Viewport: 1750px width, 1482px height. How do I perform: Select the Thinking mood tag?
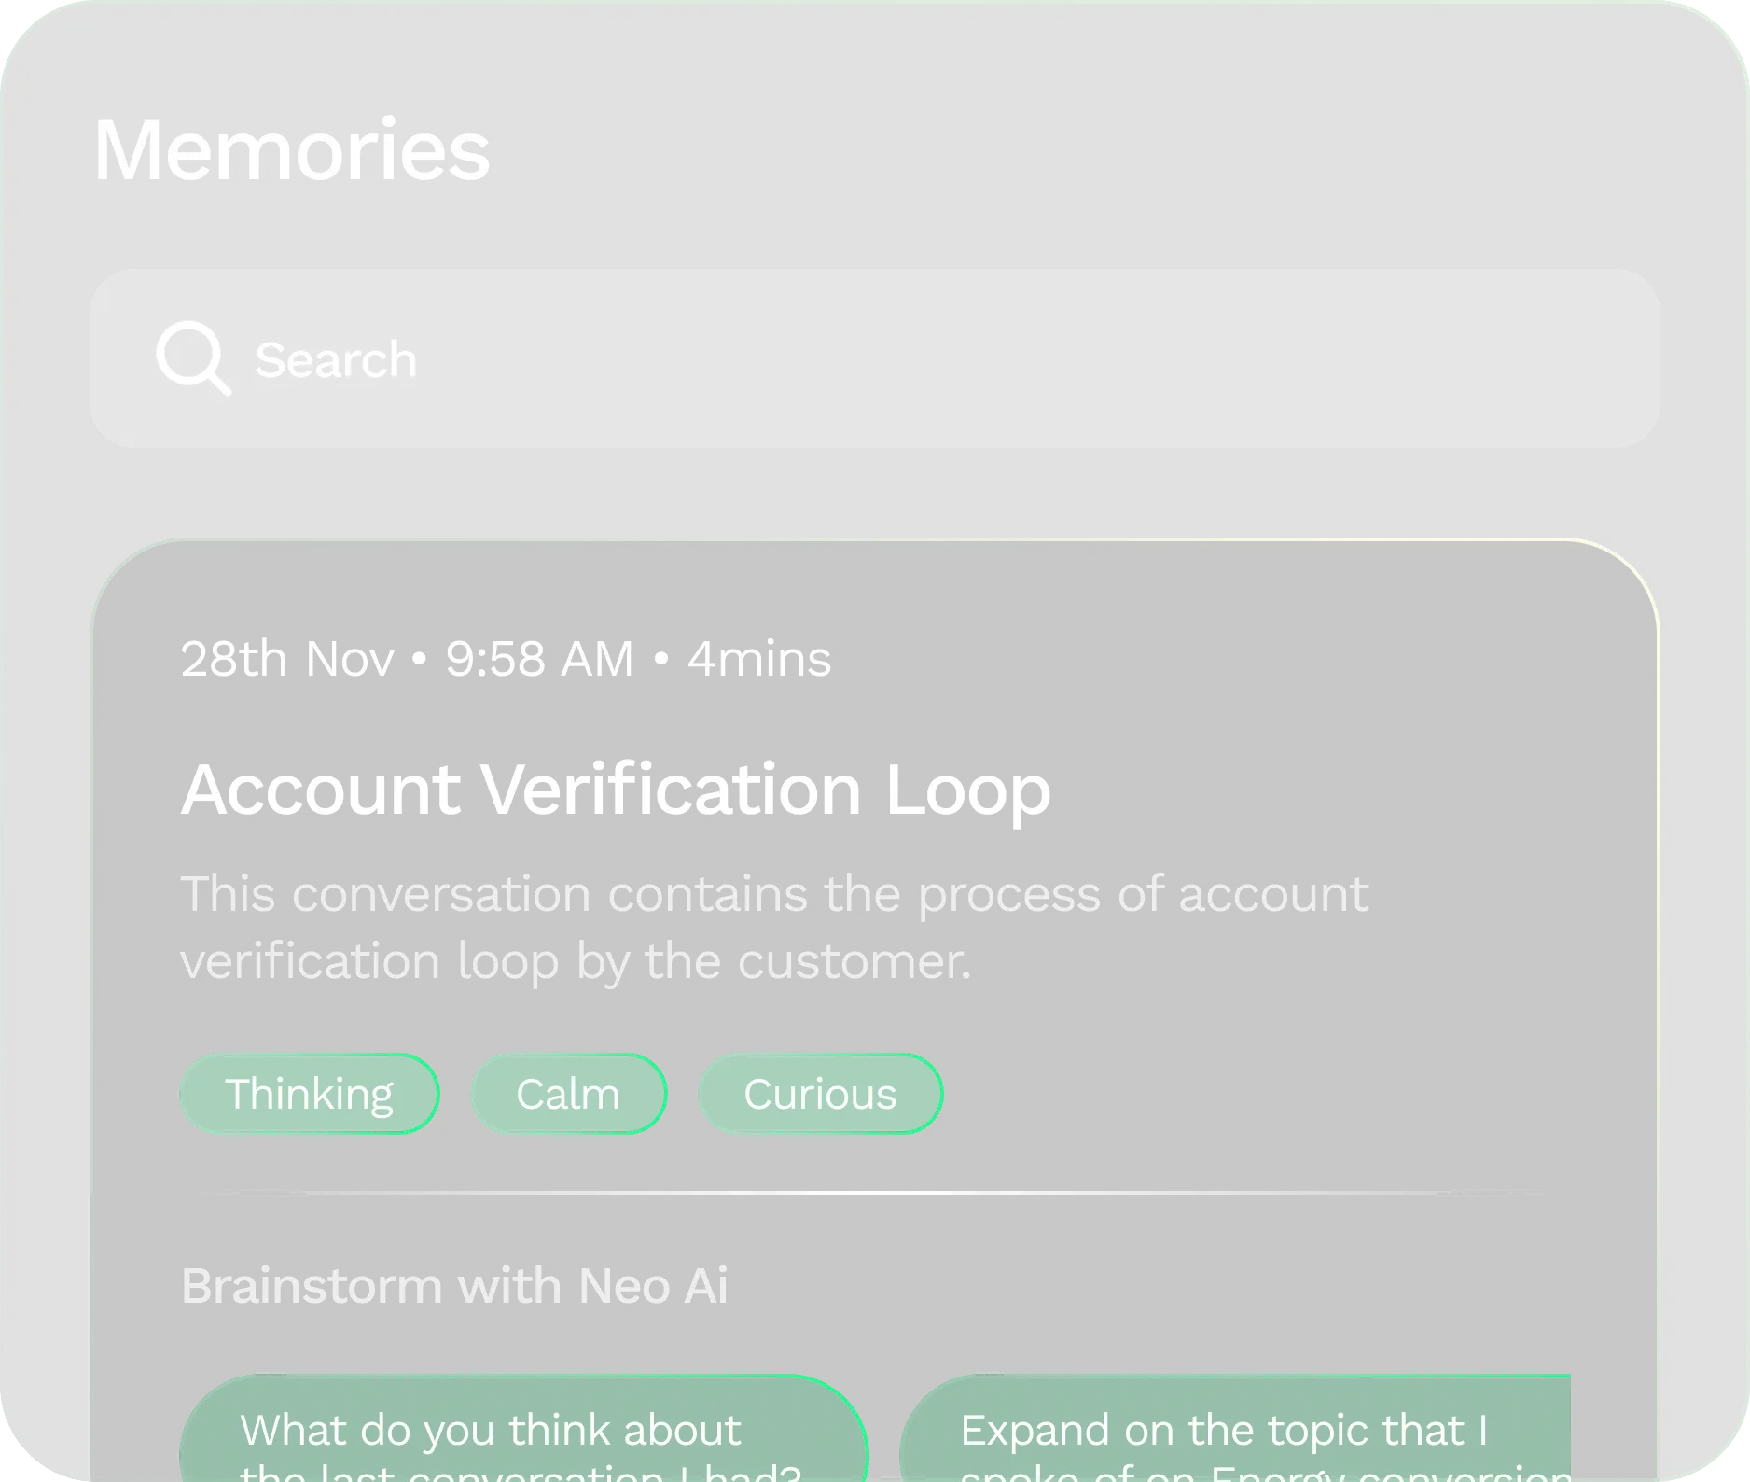(309, 1094)
